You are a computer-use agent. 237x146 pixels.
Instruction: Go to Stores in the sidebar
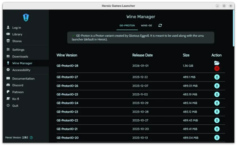pyautogui.click(x=17, y=41)
